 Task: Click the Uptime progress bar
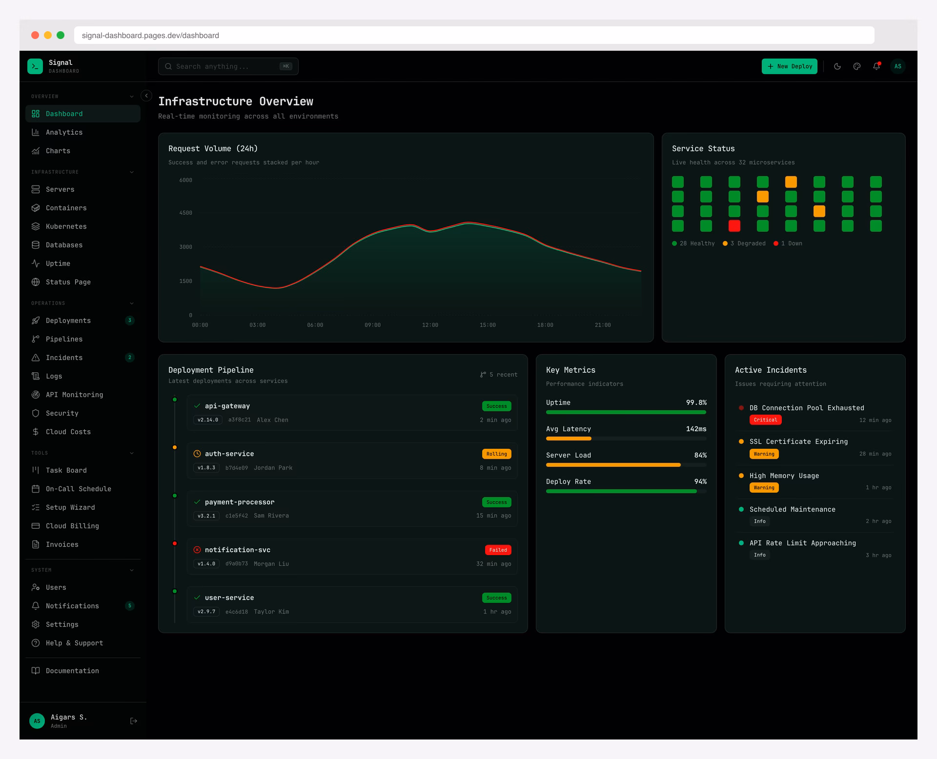coord(626,412)
